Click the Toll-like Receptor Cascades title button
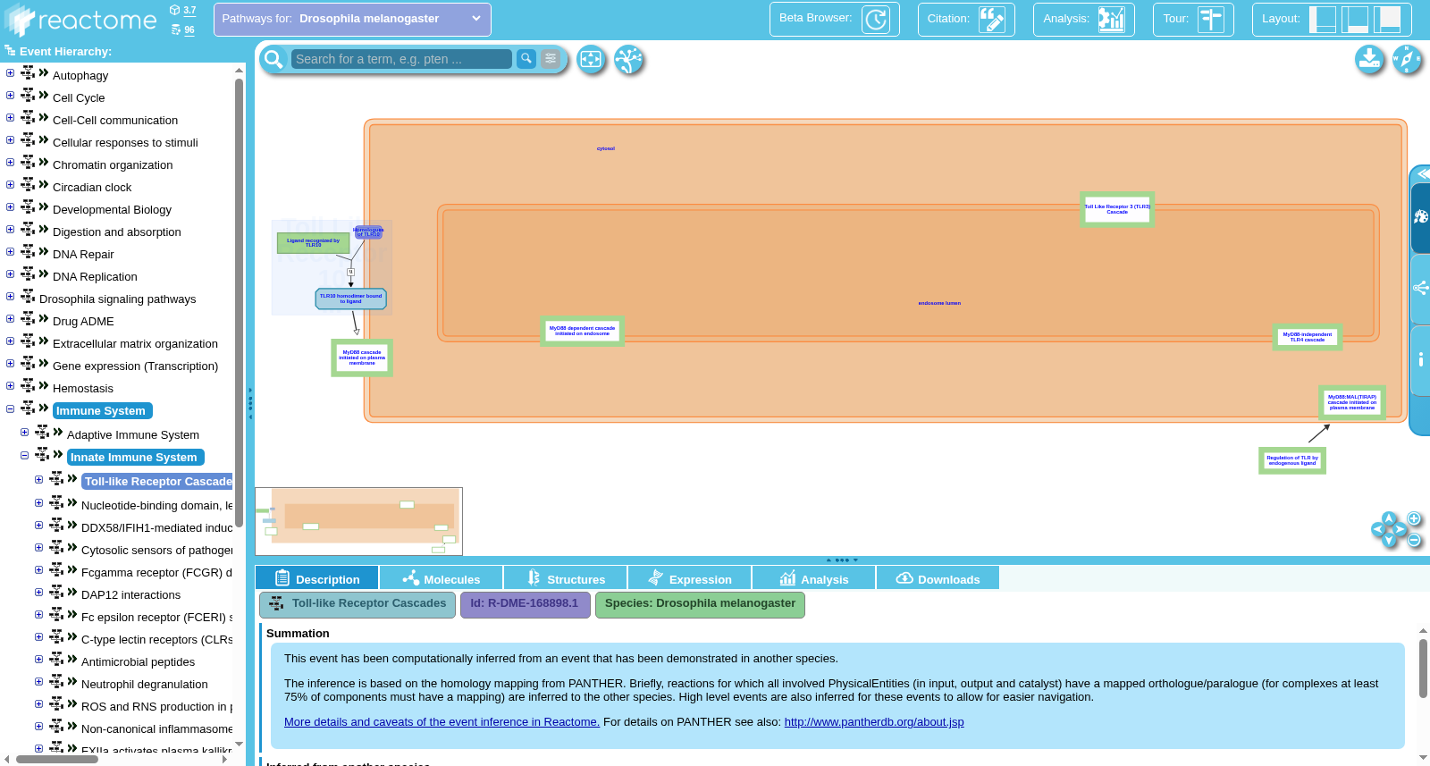The width and height of the screenshot is (1430, 766). click(357, 604)
